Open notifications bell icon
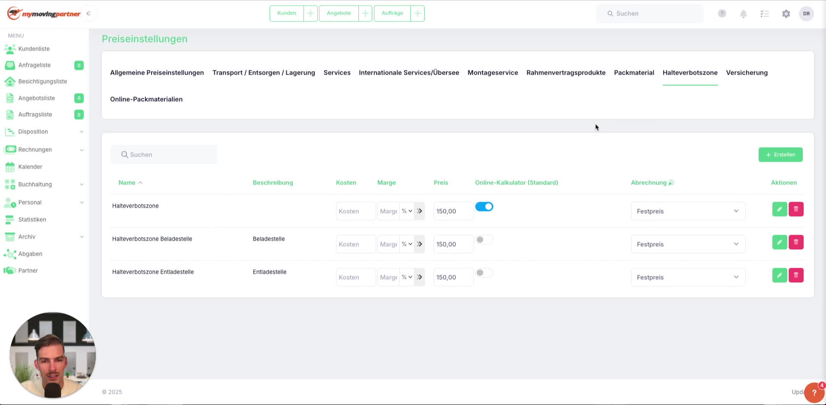The height and width of the screenshot is (405, 826). [x=744, y=14]
